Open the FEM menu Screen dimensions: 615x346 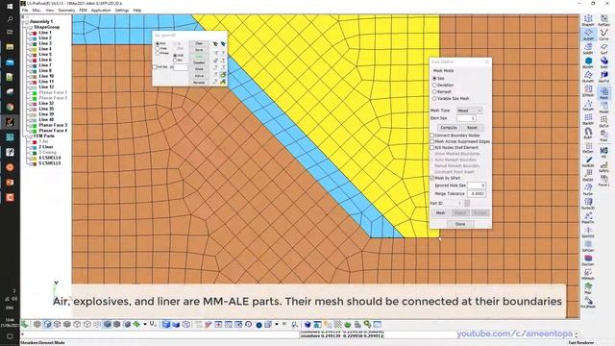tap(84, 11)
